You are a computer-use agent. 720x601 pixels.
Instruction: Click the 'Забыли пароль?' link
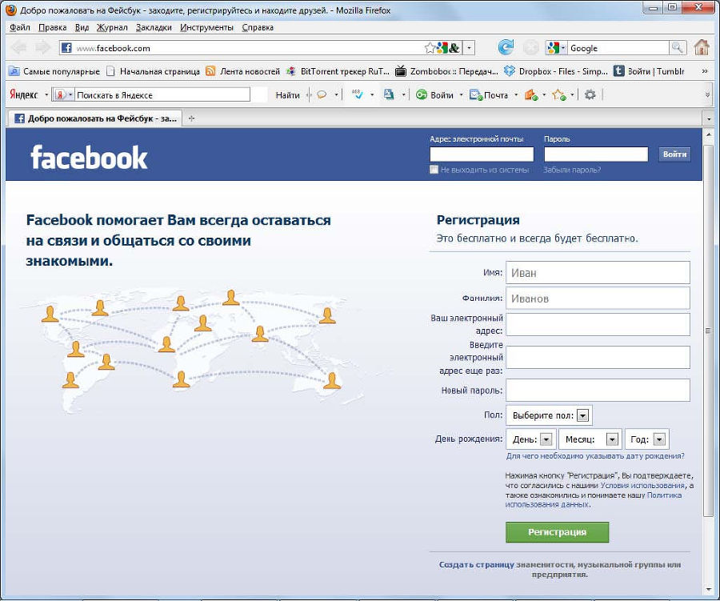coord(572,170)
